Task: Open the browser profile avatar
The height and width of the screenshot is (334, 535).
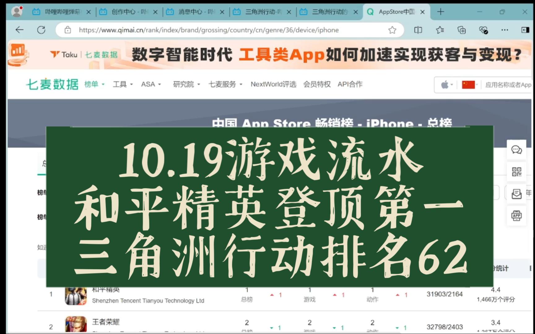Action: 17,12
